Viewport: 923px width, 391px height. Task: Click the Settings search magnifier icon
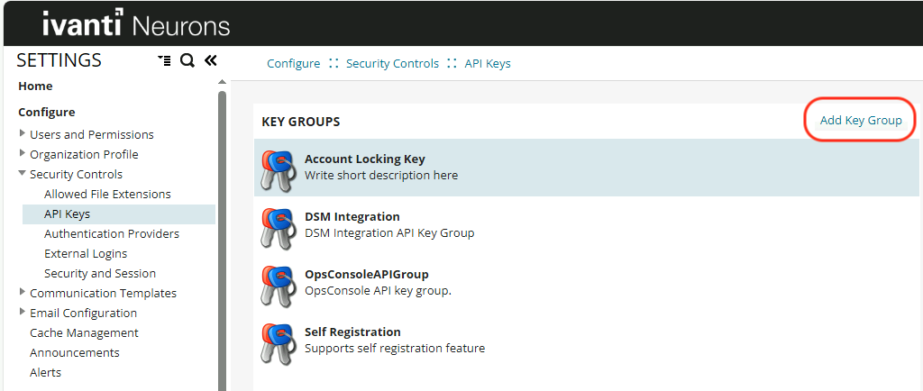click(x=187, y=60)
